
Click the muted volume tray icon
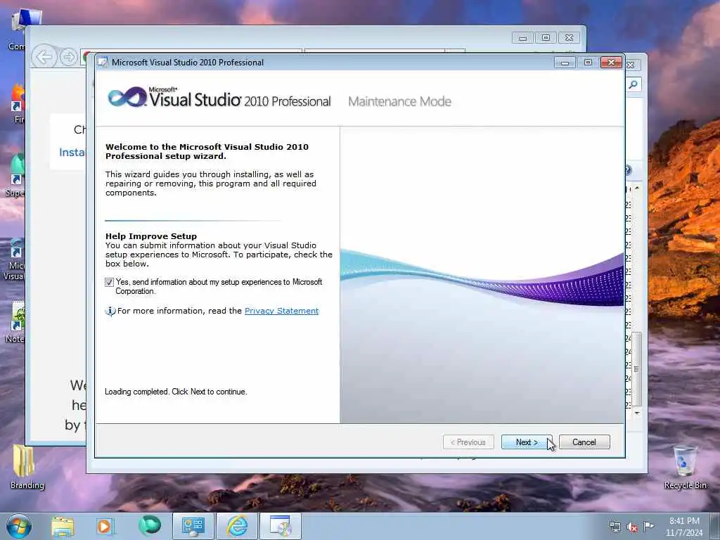pos(632,527)
